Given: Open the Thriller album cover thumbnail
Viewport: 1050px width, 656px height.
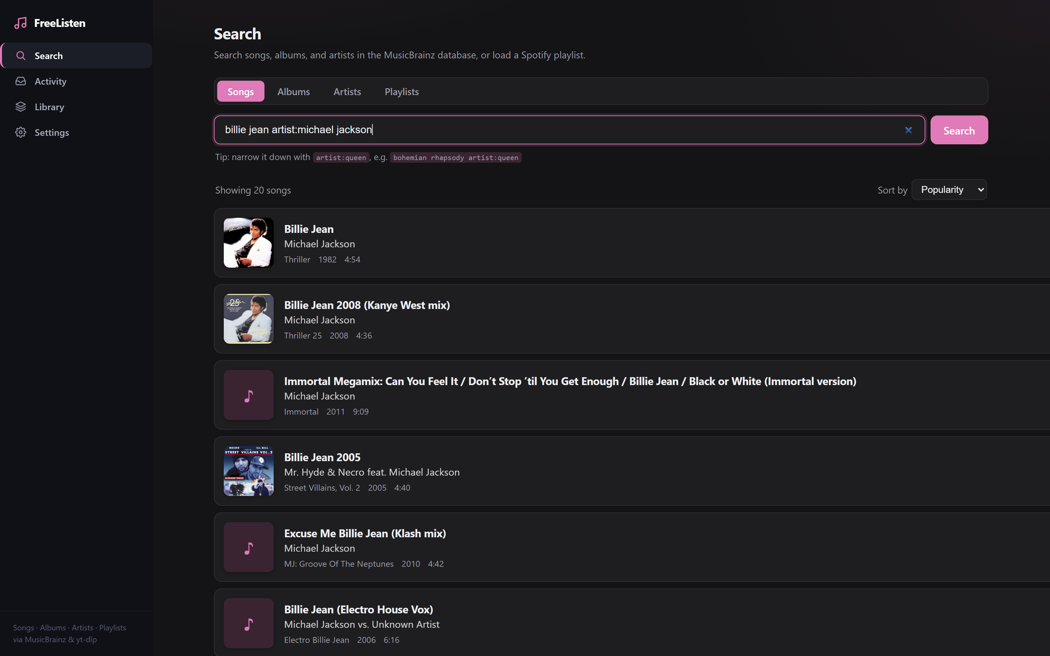Looking at the screenshot, I should click(249, 242).
